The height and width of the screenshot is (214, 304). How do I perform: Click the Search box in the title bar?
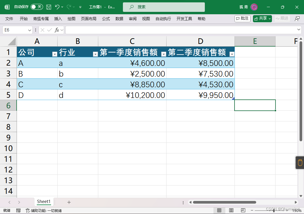pos(163,7)
